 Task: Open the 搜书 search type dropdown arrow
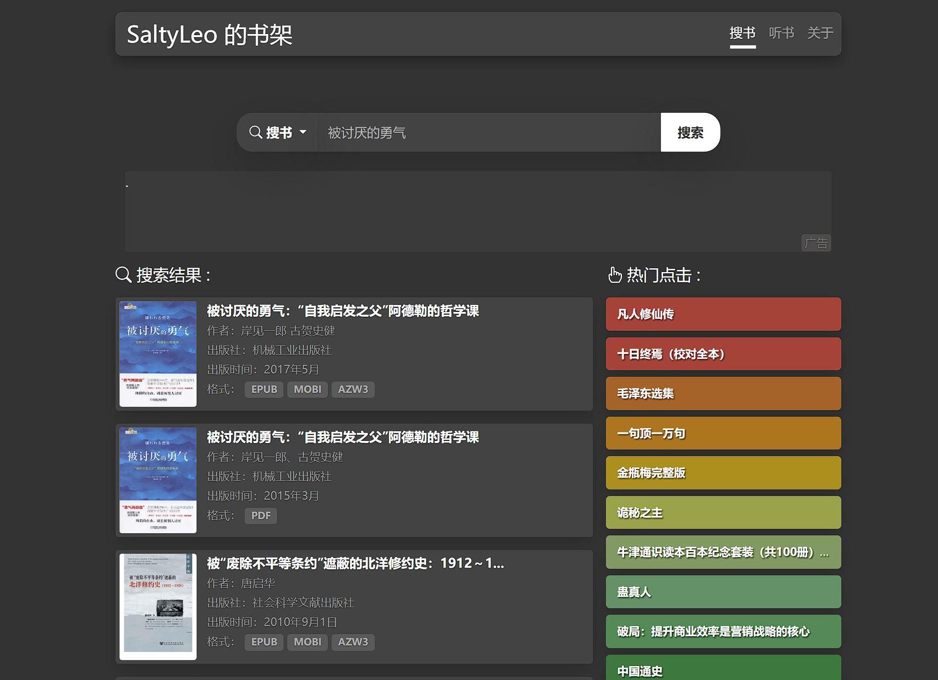click(x=303, y=132)
